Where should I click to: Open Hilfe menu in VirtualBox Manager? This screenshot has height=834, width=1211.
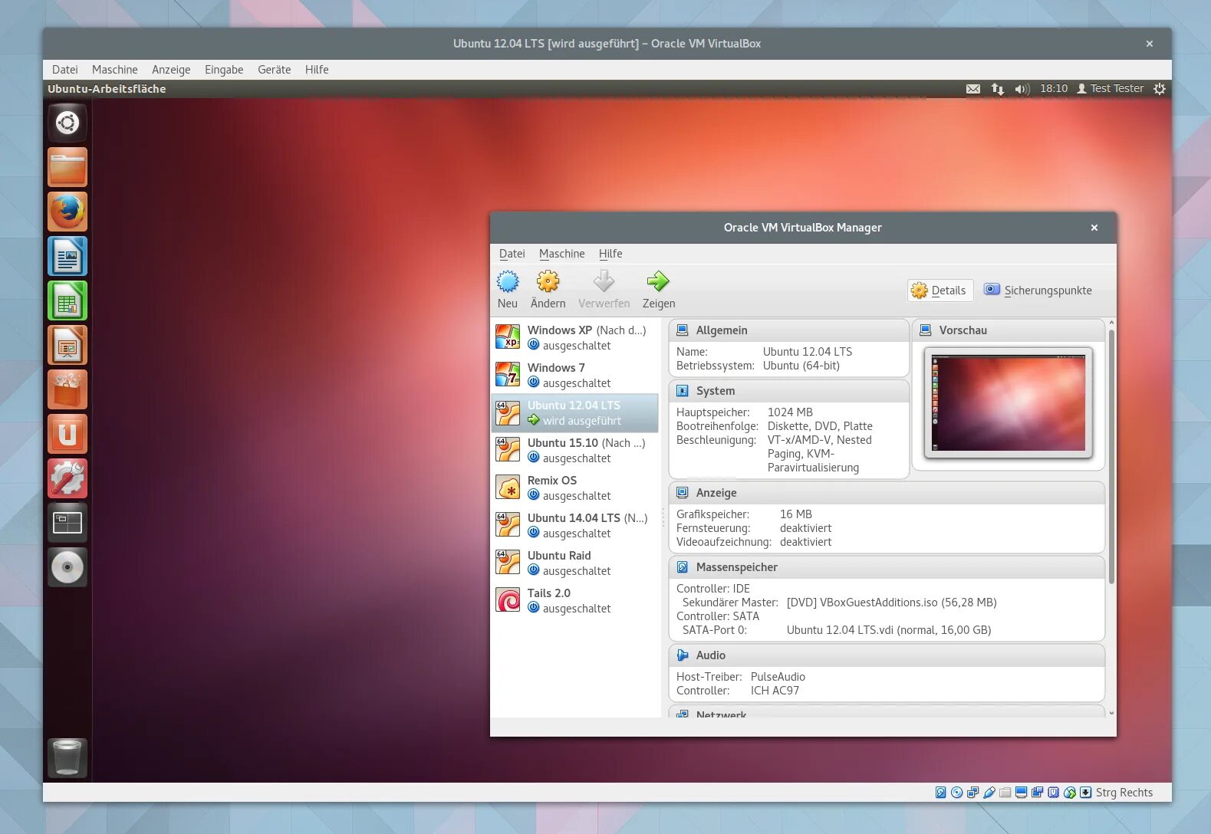610,254
